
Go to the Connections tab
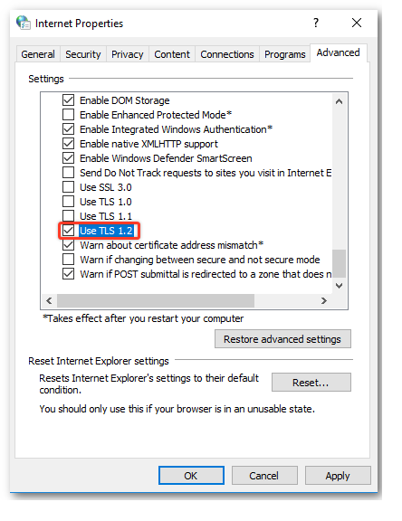pos(227,54)
